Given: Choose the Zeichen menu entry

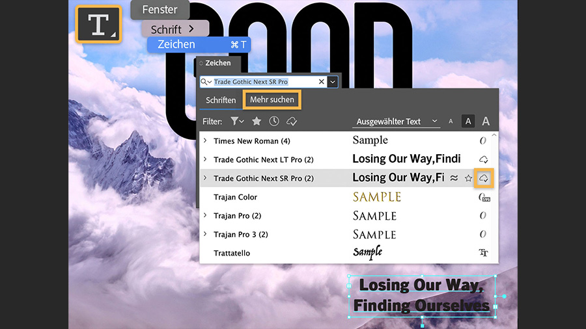Looking at the screenshot, I should [x=199, y=44].
